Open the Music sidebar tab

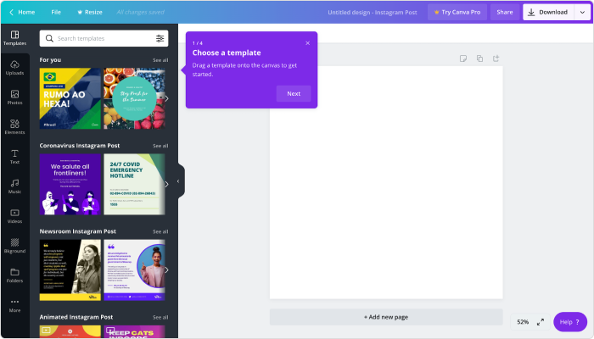pos(14,186)
